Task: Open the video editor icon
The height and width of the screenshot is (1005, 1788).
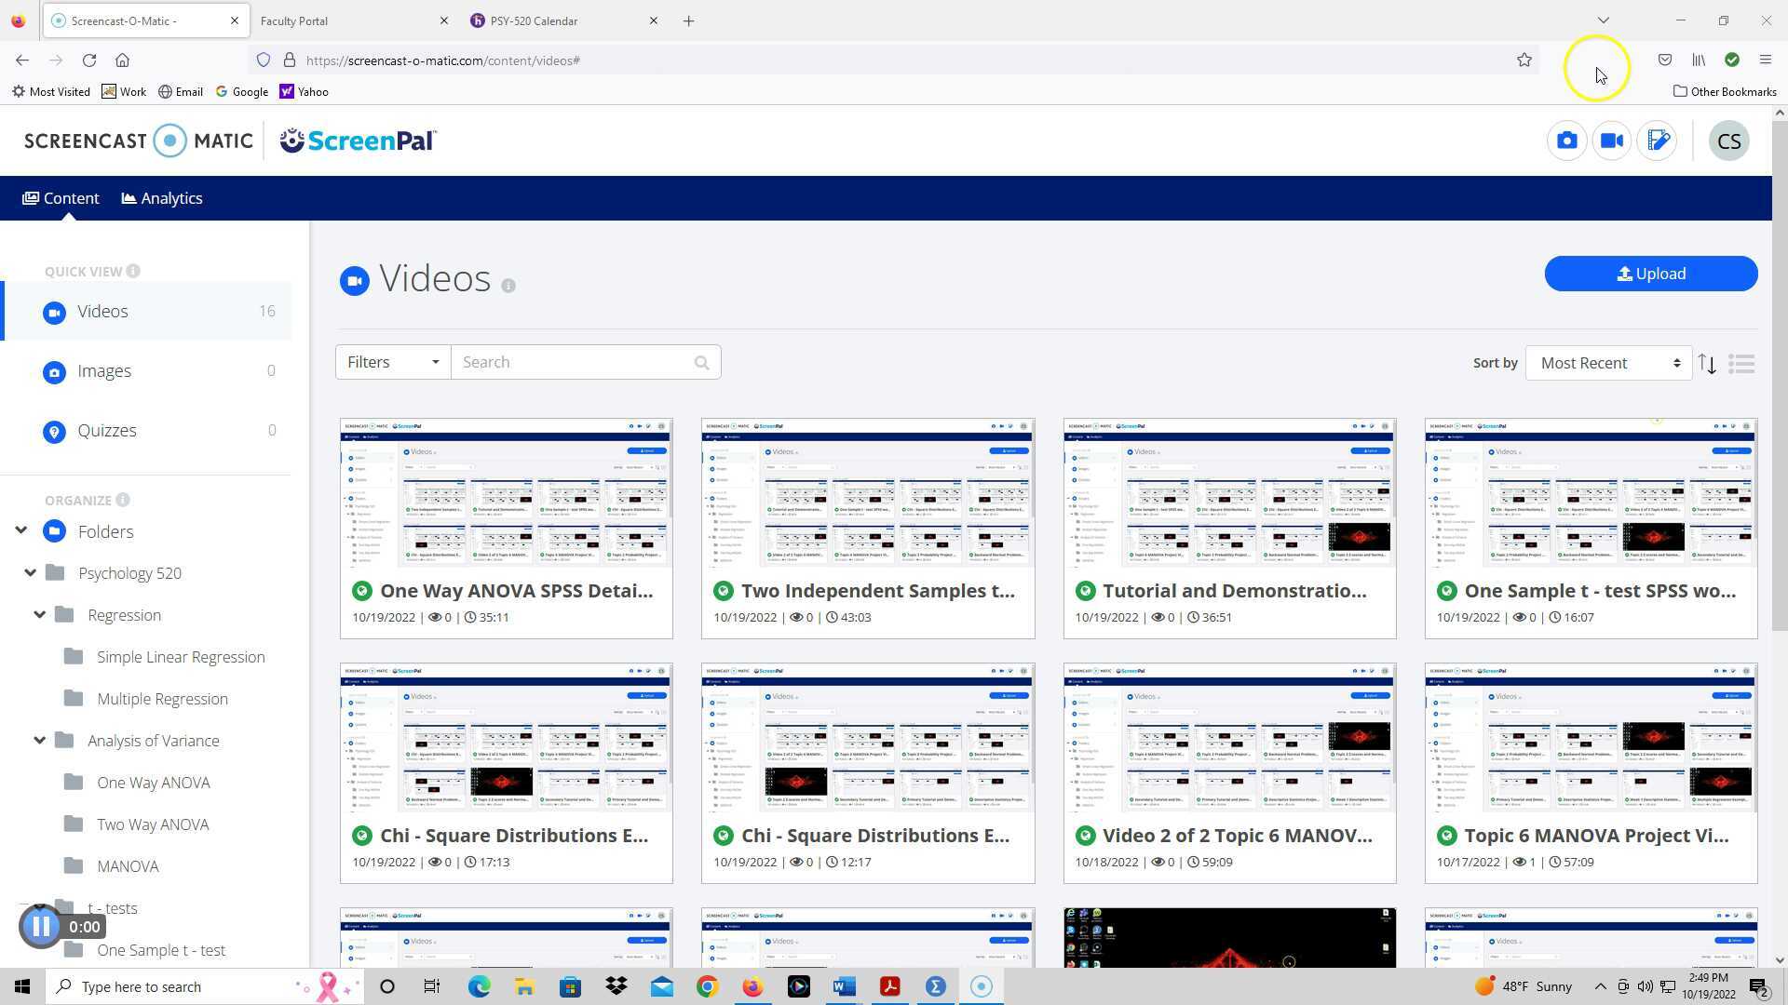Action: tap(1658, 141)
